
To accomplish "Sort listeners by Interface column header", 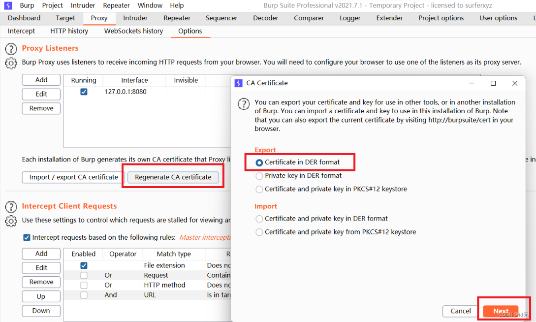I will point(134,80).
